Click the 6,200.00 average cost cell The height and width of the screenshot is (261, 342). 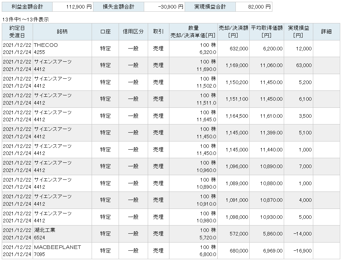pos(267,49)
